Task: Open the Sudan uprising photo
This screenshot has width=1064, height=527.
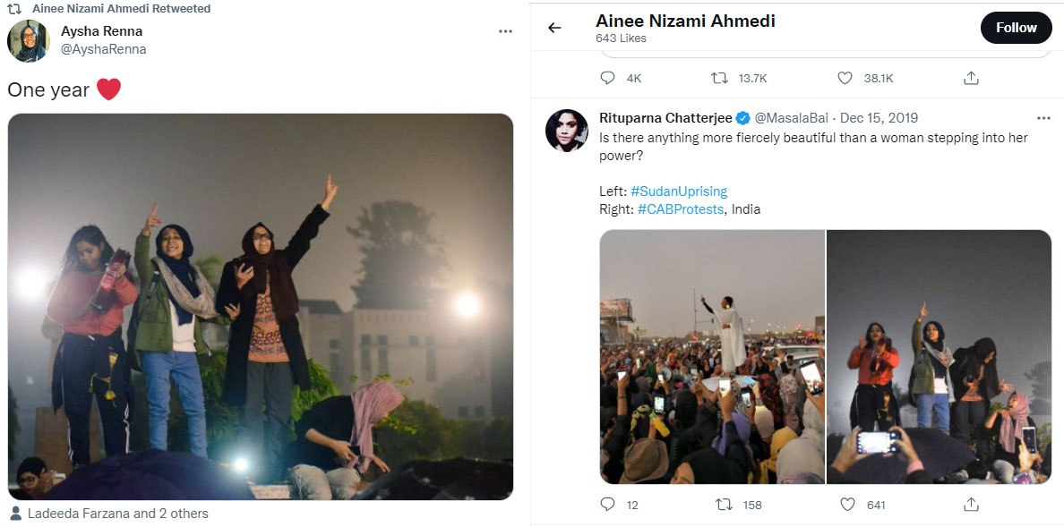Action: [712, 357]
